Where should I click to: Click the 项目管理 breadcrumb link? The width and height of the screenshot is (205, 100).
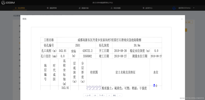click(16, 16)
